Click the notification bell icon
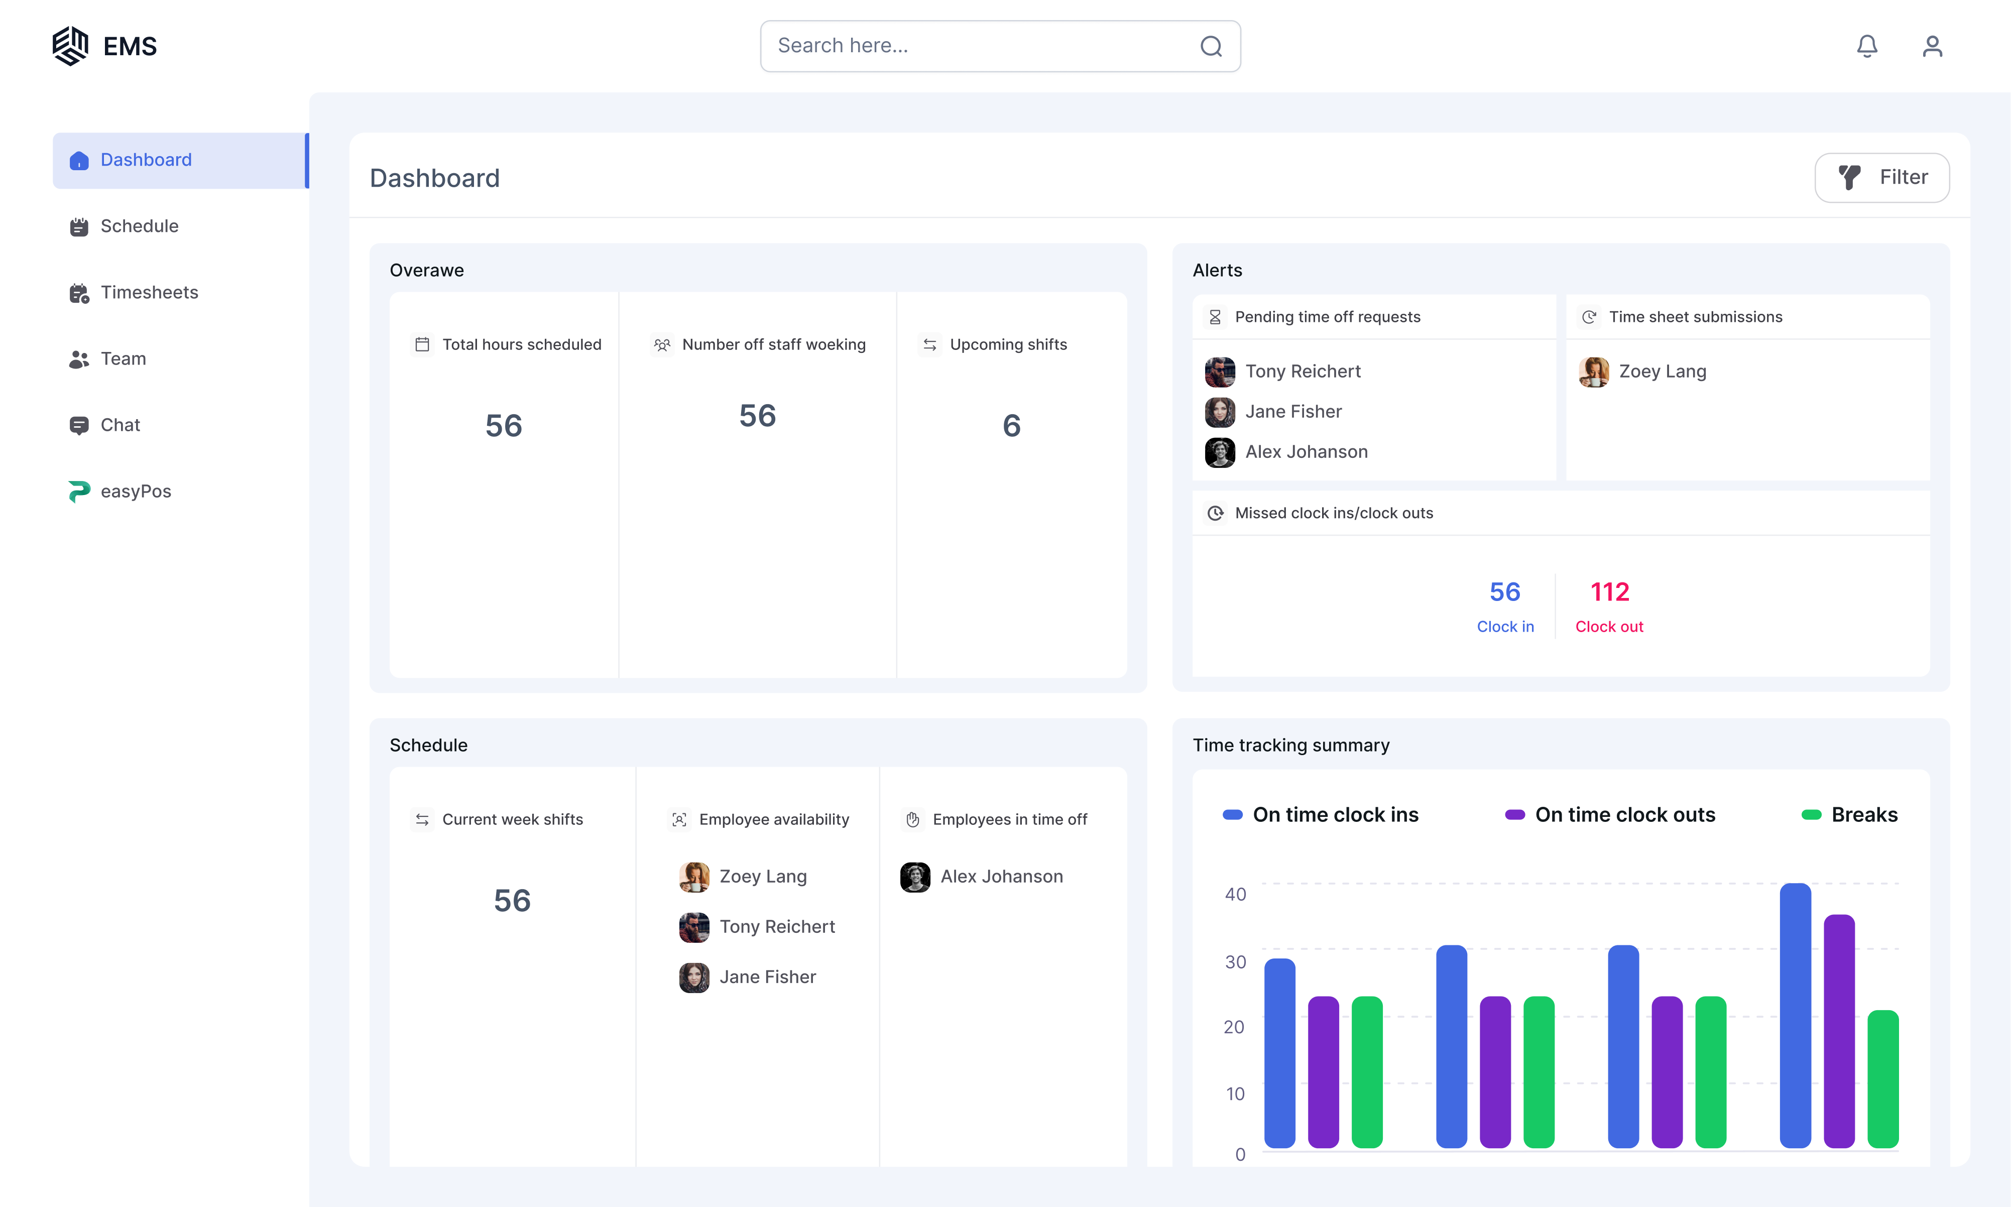The width and height of the screenshot is (2011, 1207). click(1867, 46)
